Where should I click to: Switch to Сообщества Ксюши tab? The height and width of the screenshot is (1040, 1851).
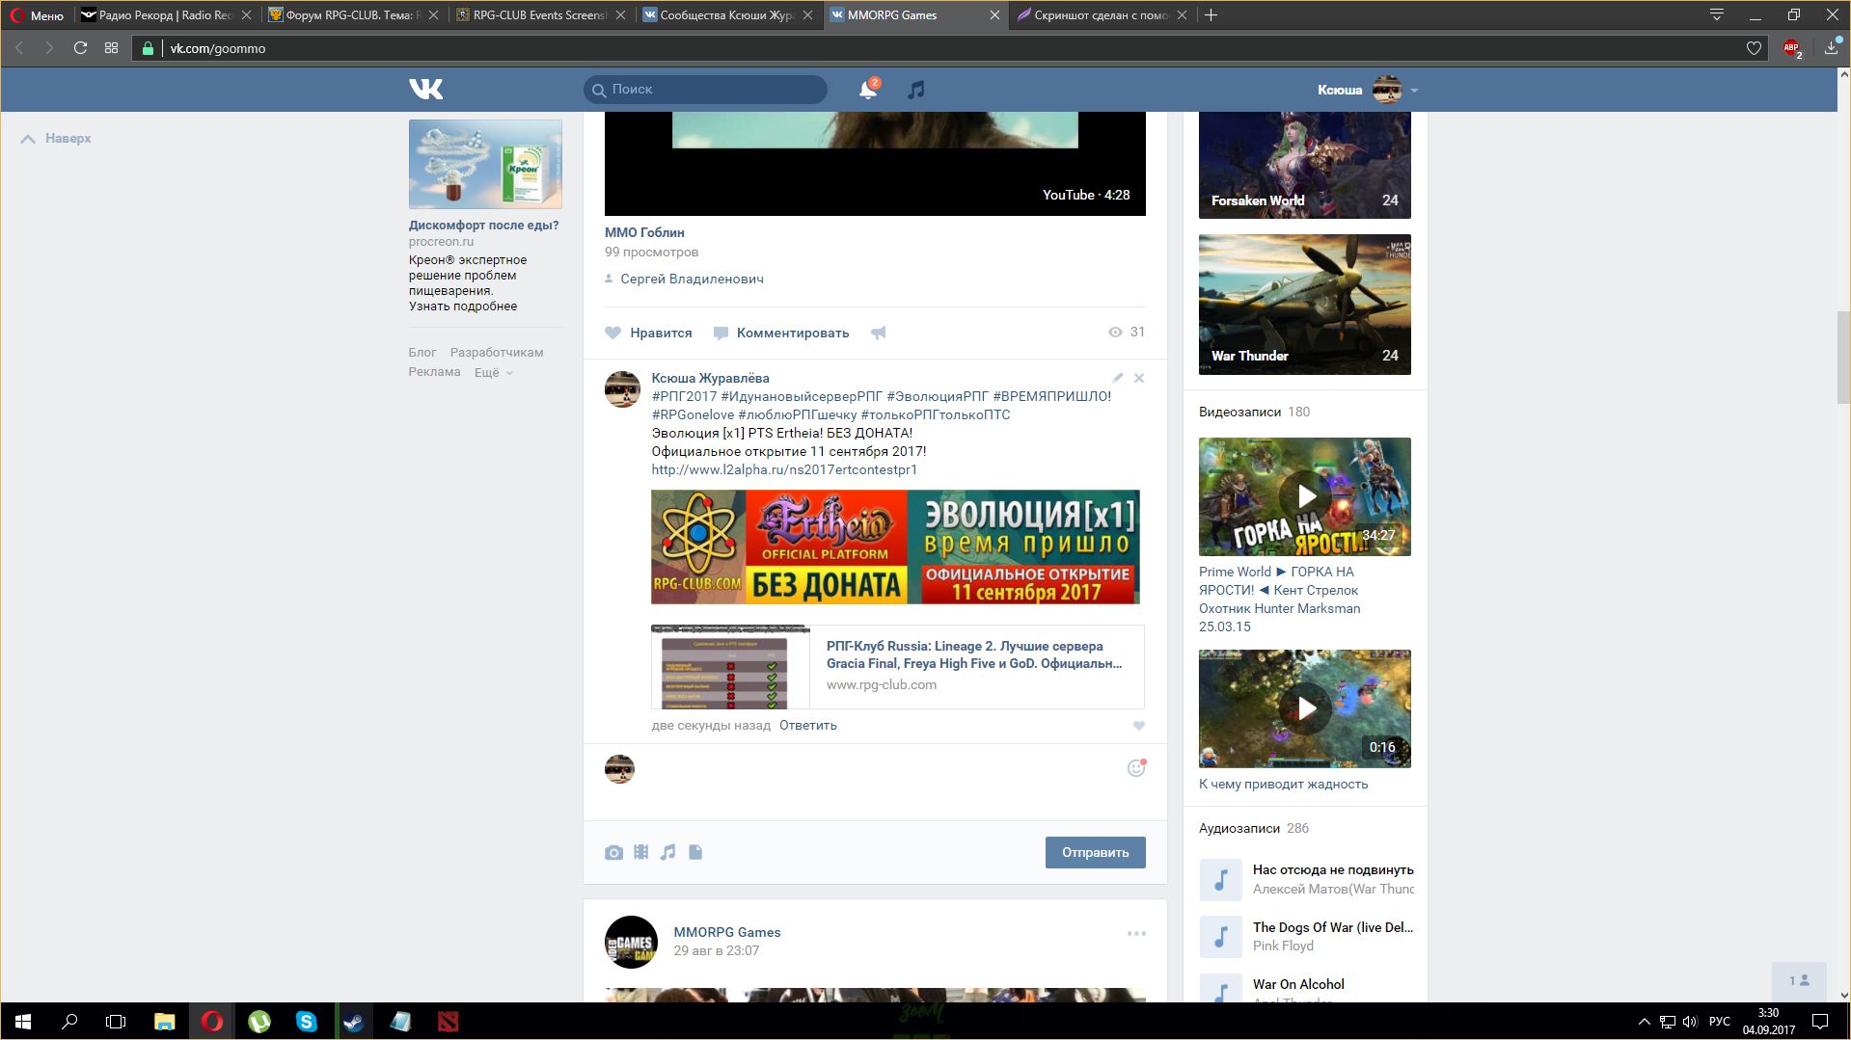[x=727, y=15]
